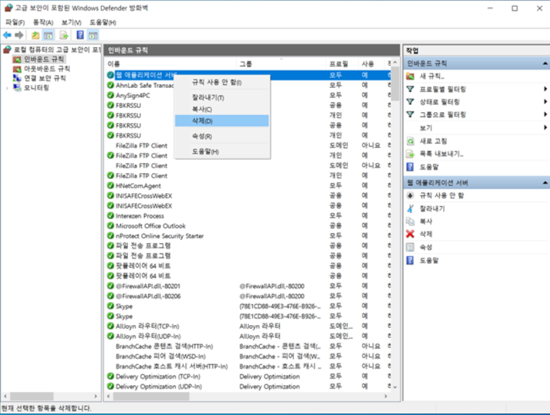Toggle the Action pane toolbar icon
Viewport: 550px width, 415px height.
point(93,35)
